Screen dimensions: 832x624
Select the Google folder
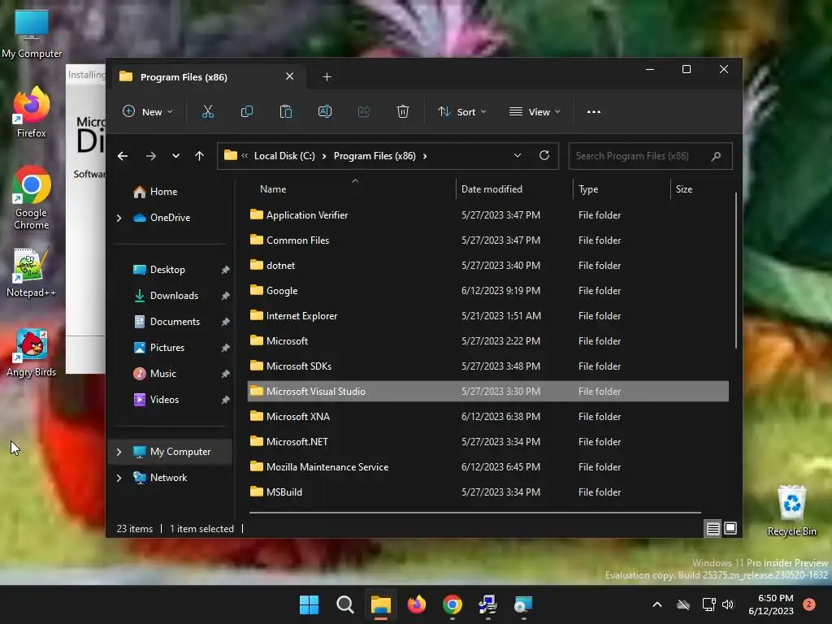(x=487, y=291)
